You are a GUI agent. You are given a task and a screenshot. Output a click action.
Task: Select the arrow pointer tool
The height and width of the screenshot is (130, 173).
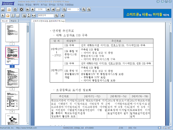point(3,15)
